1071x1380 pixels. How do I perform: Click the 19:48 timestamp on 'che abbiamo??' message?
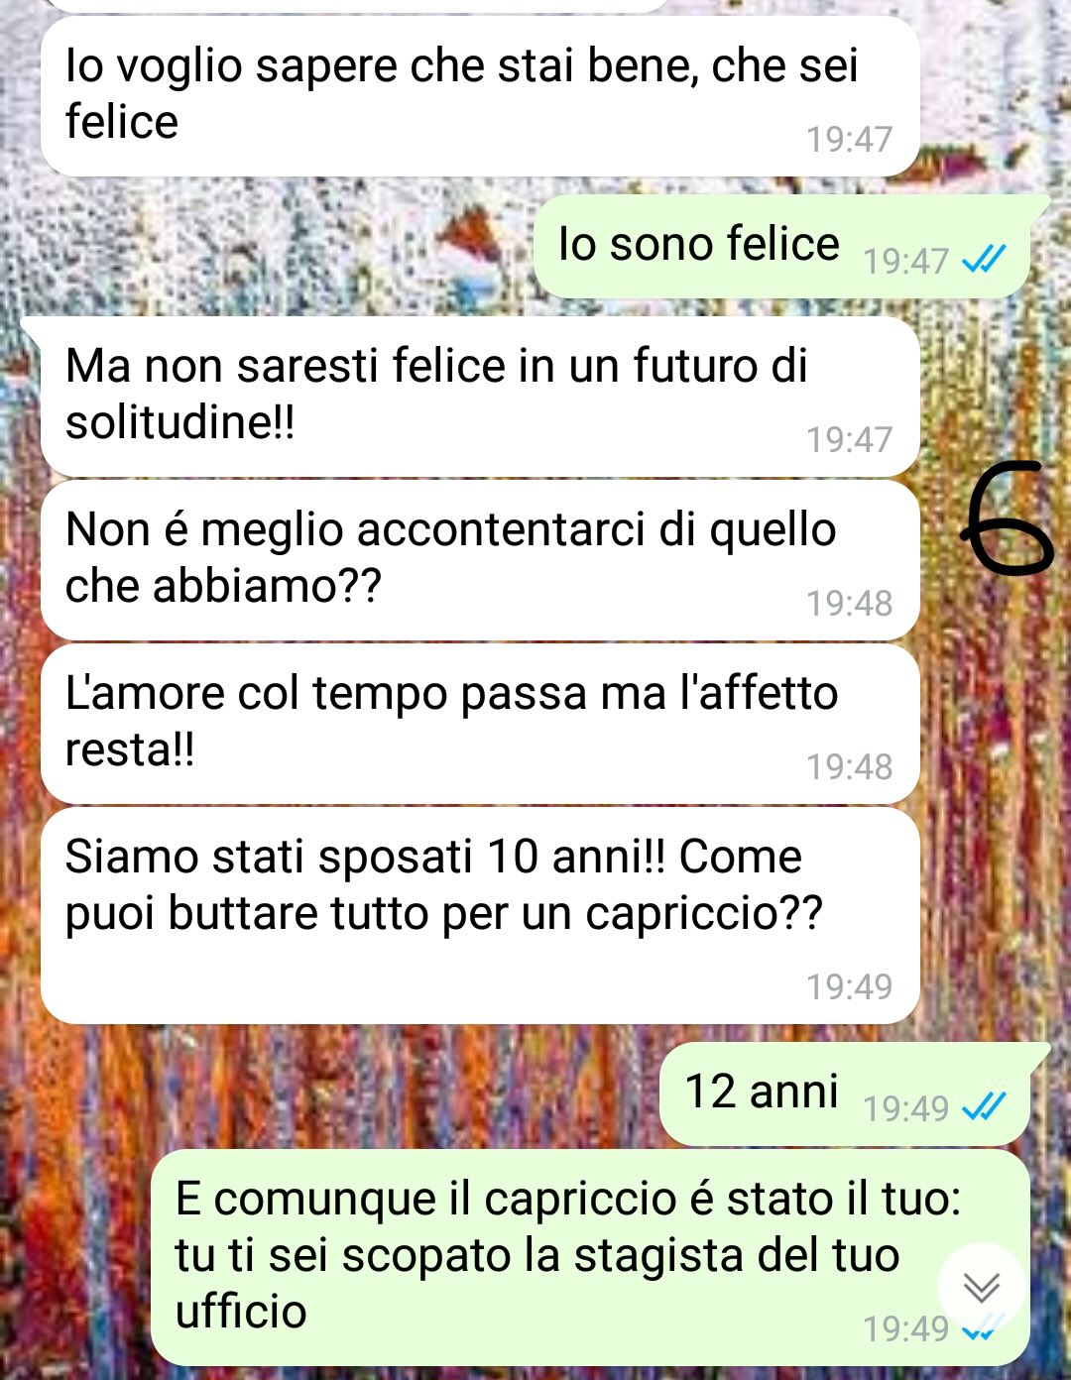(850, 603)
